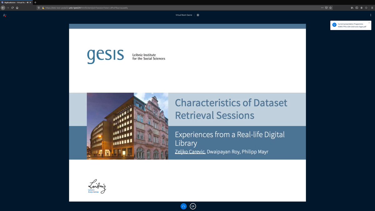
Task: Click 'Leibniz Institute' text beside gesis logo
Action: tap(144, 55)
